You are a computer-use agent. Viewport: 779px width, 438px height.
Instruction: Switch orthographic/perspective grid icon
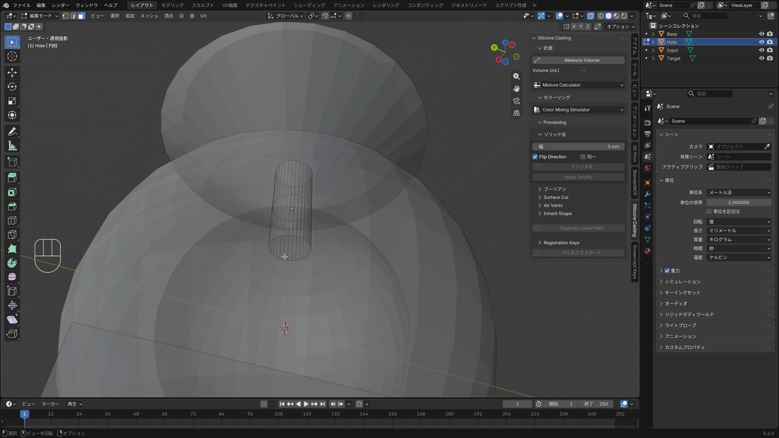[516, 113]
